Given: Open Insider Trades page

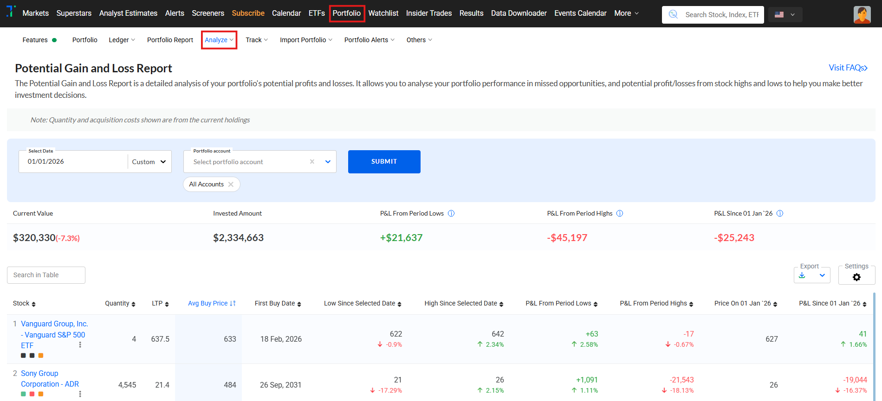Looking at the screenshot, I should 429,13.
